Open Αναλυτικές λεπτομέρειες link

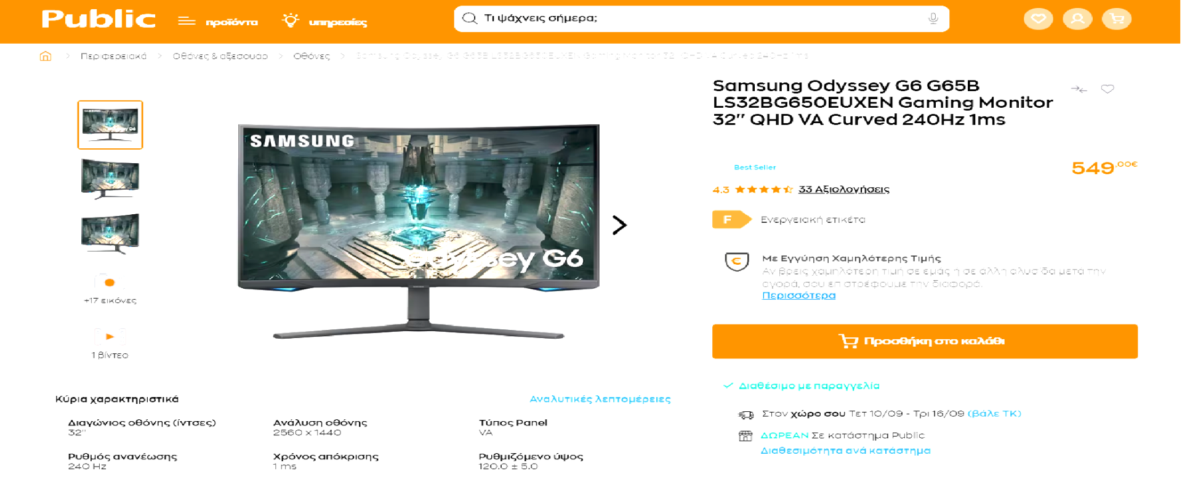click(x=600, y=399)
